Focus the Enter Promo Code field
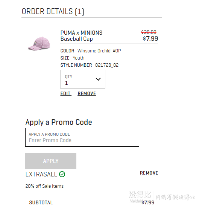The width and height of the screenshot is (199, 210). 82,137
